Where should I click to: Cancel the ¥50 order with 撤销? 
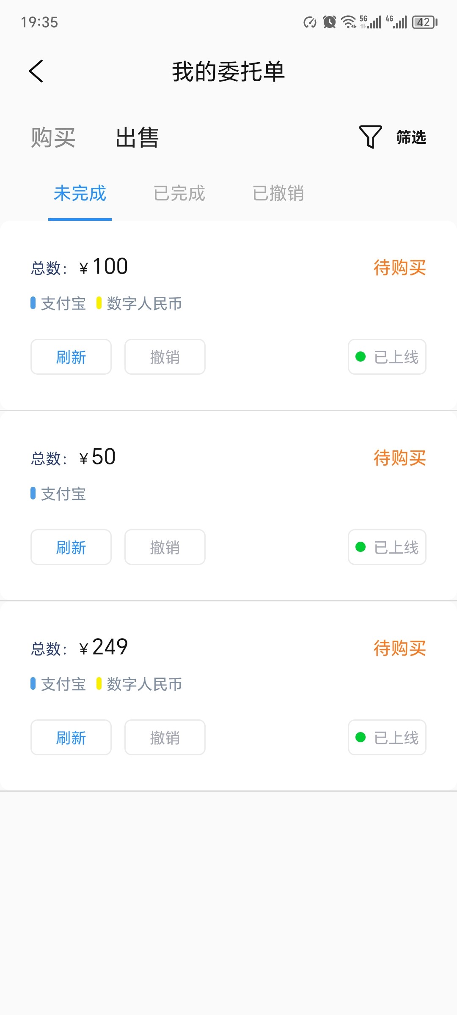(x=165, y=547)
